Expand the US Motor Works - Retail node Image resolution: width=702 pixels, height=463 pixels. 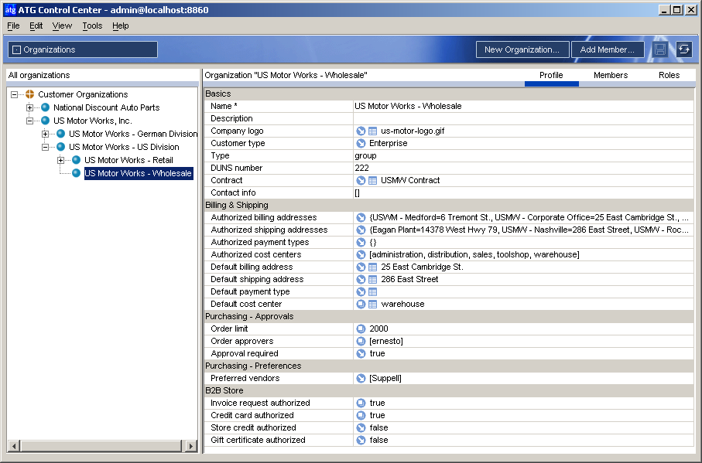(x=60, y=160)
